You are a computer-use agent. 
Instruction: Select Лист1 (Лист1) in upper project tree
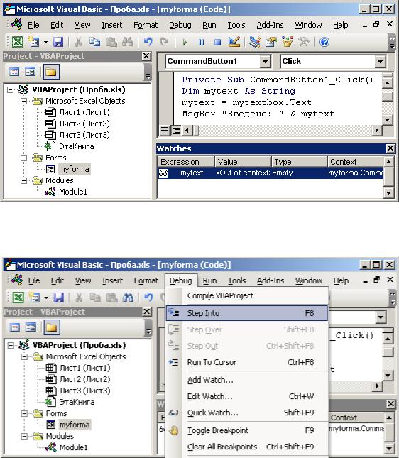(x=84, y=112)
